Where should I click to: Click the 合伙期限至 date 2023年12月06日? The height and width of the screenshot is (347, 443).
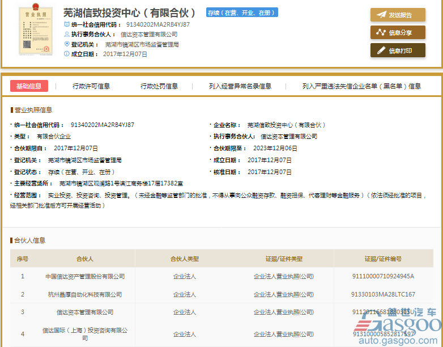click(x=275, y=148)
